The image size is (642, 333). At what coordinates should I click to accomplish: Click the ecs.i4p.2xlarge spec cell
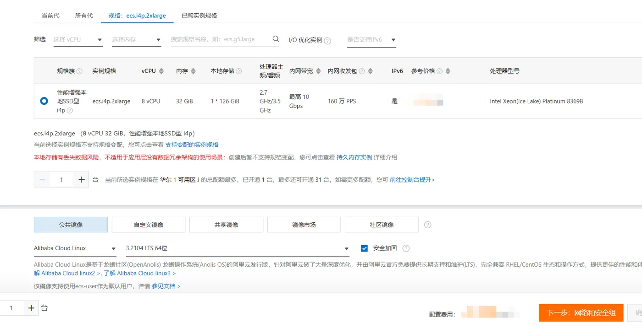click(x=111, y=101)
